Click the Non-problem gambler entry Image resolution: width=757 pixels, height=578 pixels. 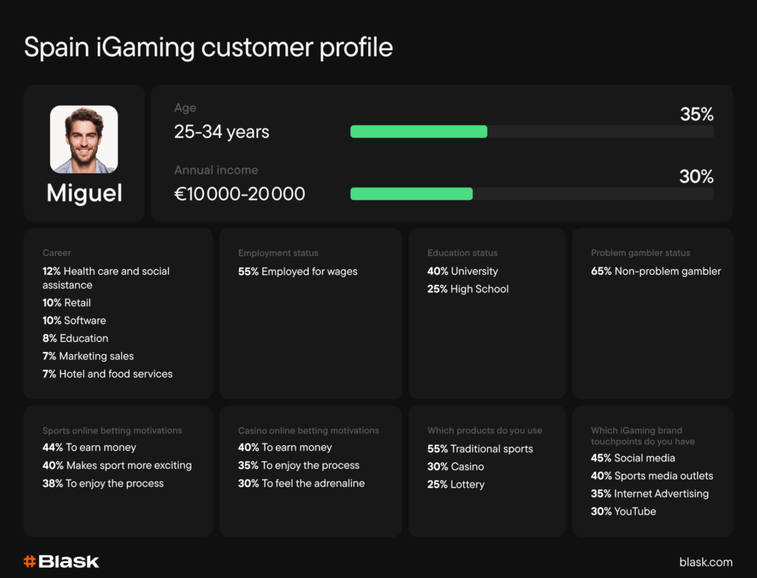656,271
